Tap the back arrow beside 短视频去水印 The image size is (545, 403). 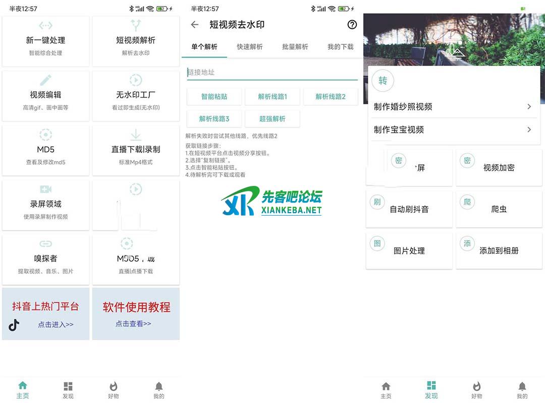[195, 25]
